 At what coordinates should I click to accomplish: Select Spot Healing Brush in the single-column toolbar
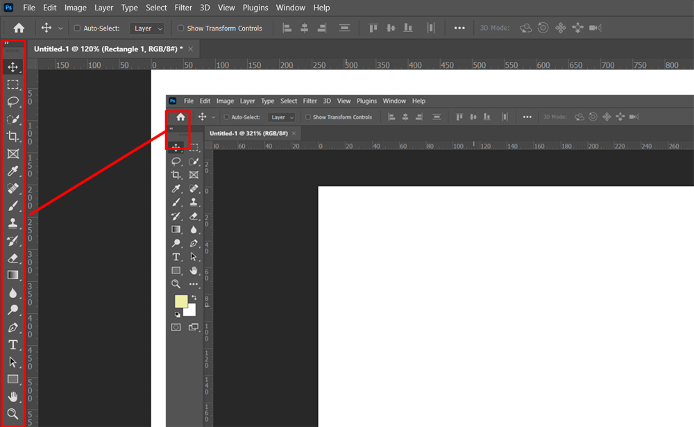tap(12, 188)
